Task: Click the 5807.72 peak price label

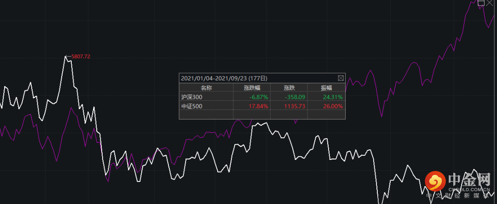Action: (x=81, y=57)
